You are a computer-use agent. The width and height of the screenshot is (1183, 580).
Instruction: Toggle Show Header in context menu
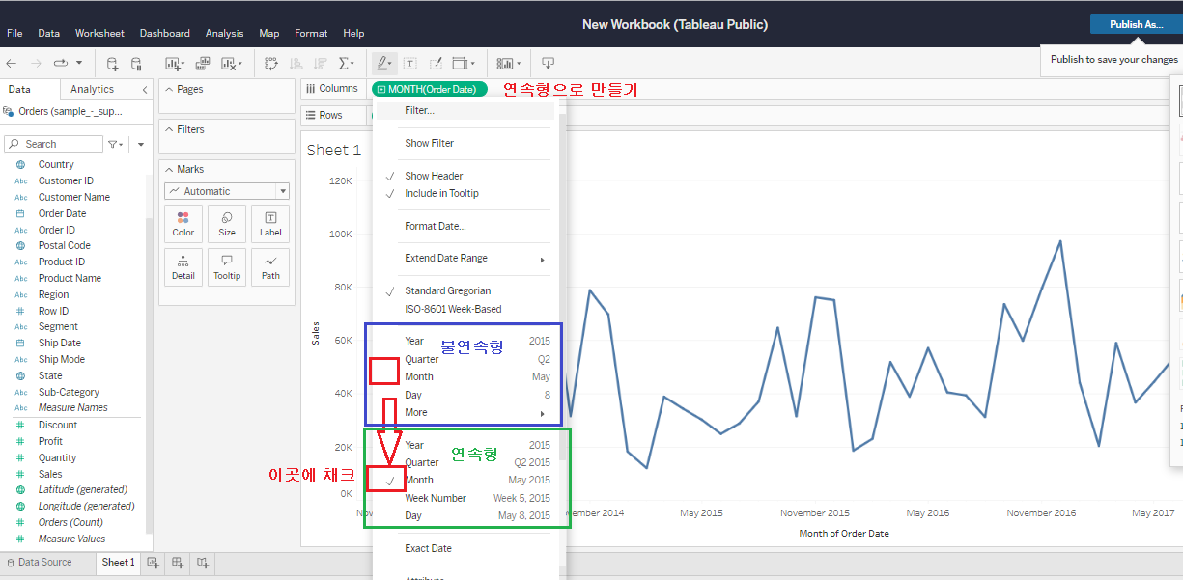coord(434,176)
